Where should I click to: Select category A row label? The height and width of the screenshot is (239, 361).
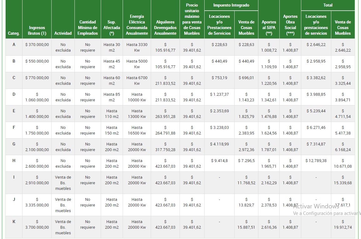coord(14,45)
